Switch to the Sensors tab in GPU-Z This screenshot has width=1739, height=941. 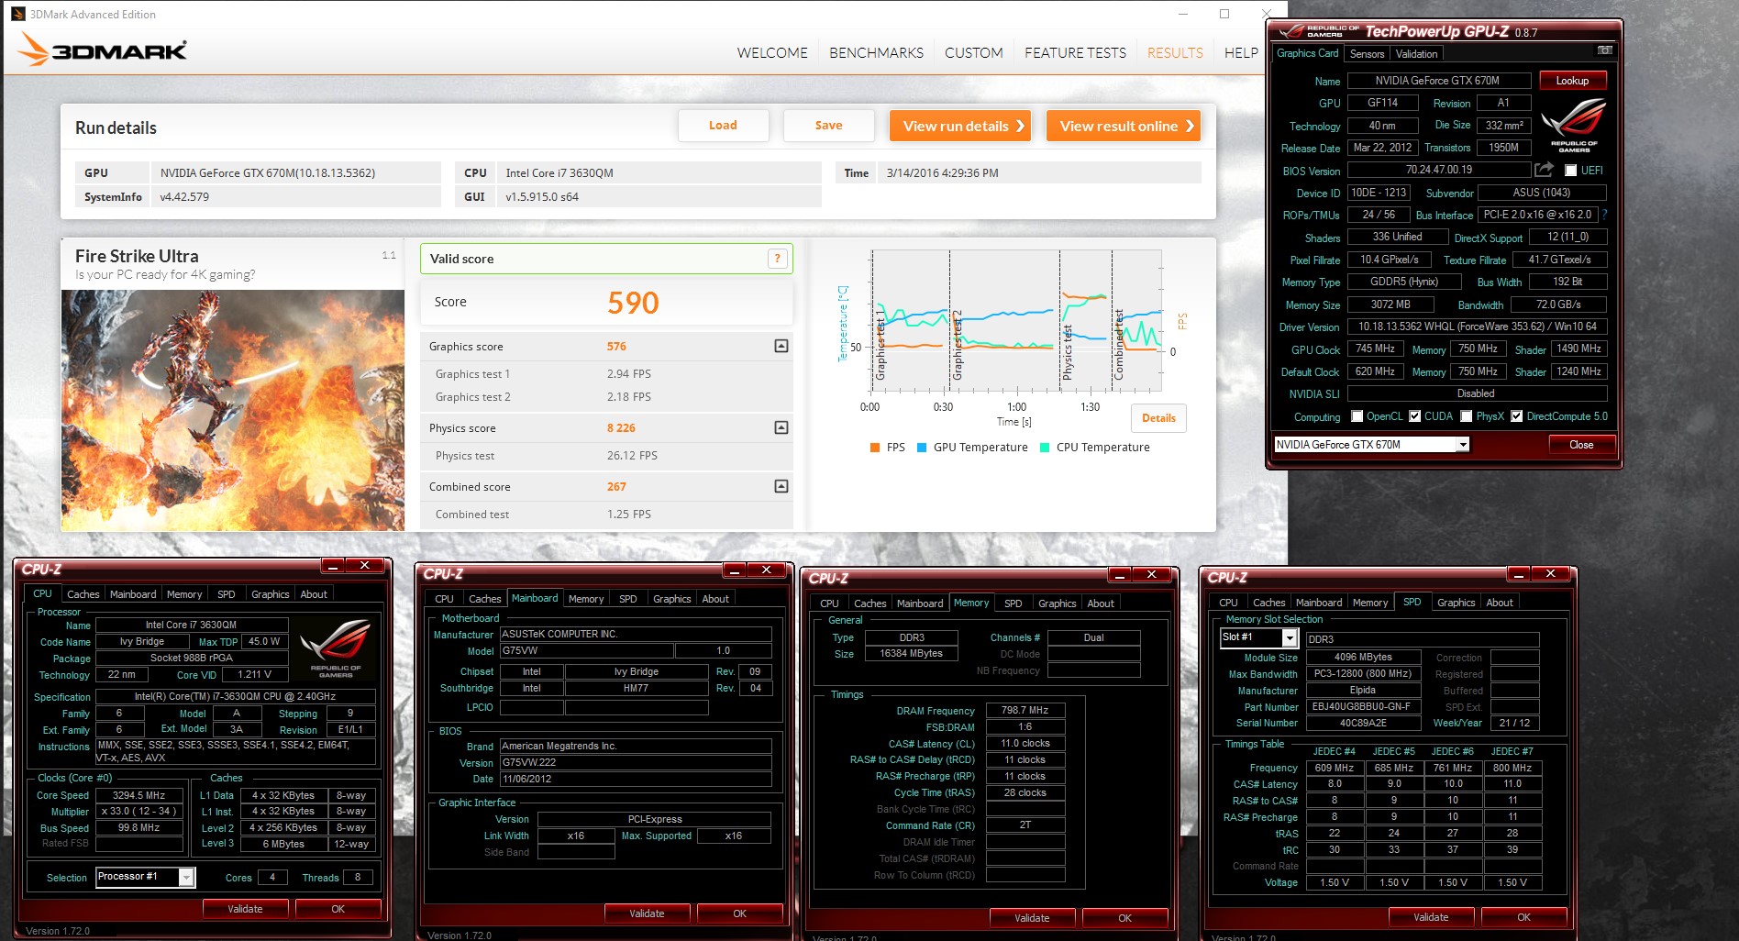click(x=1367, y=54)
